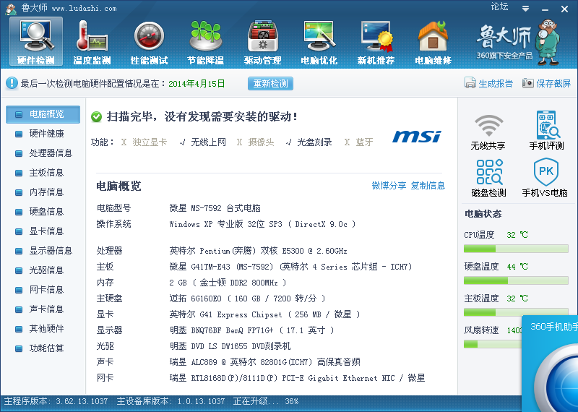Click the 无线上网 feature indicator
Viewport: 578px width, 412px height.
[203, 142]
